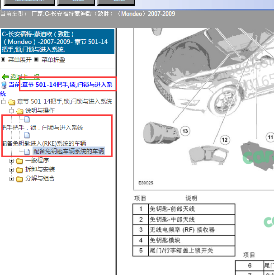
Task: Collapse the 说明与操作 folder node
Action: pyautogui.click(x=12, y=111)
